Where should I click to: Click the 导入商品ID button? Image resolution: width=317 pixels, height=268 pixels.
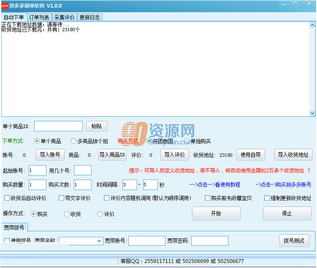coord(112,155)
